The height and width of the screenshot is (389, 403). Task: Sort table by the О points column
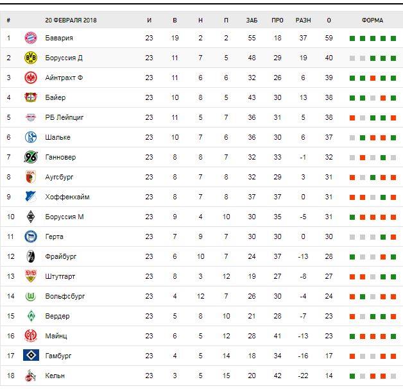329,20
